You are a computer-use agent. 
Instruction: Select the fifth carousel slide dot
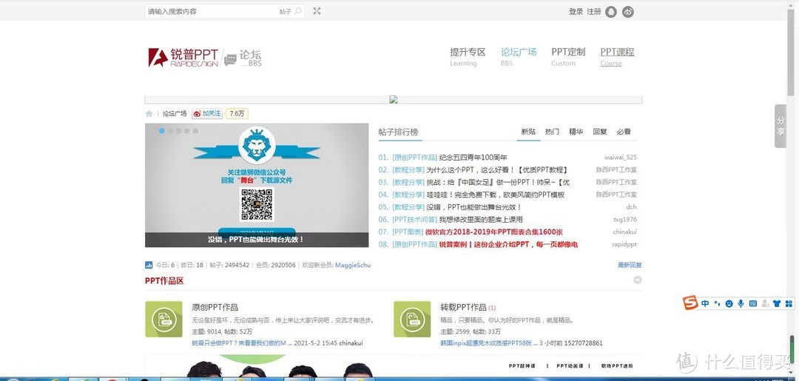195,131
